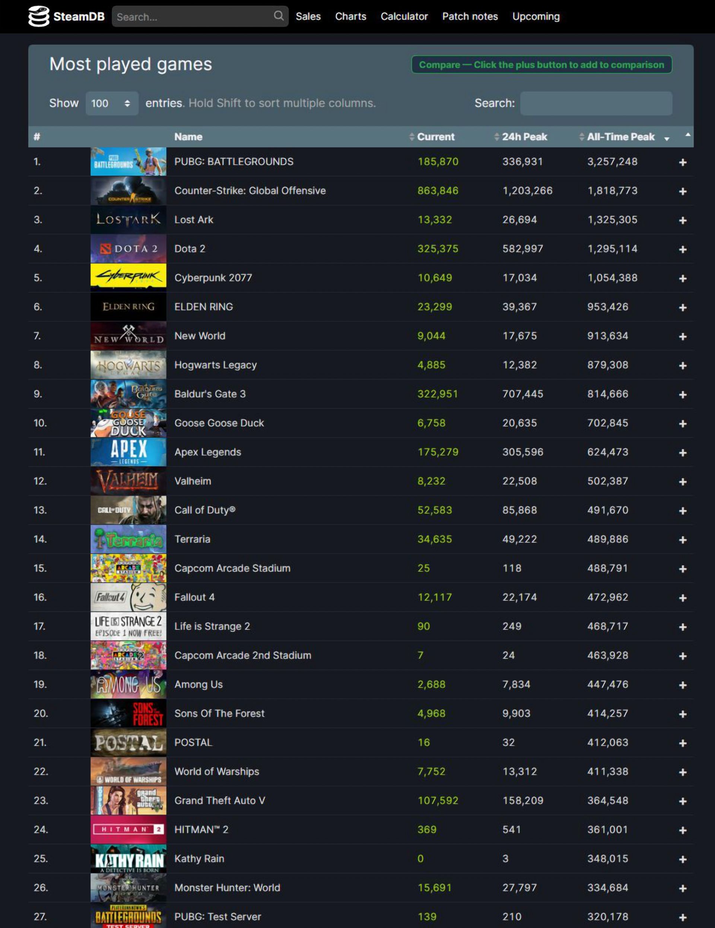Image resolution: width=715 pixels, height=928 pixels.
Task: Add World of Warships to comparison
Action: (682, 772)
